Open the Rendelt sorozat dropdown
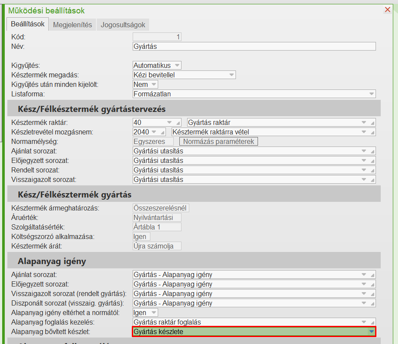Screen dimensions: 398x344 click(364, 170)
